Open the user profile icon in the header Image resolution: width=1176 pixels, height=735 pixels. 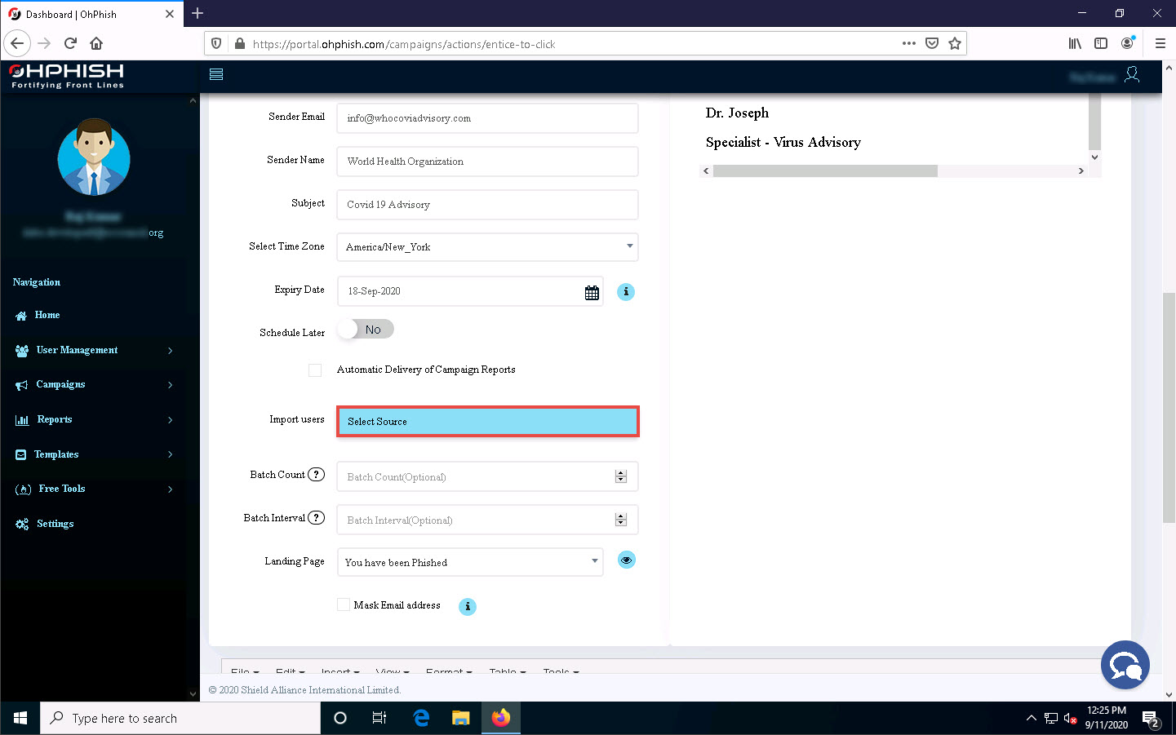click(x=1132, y=75)
